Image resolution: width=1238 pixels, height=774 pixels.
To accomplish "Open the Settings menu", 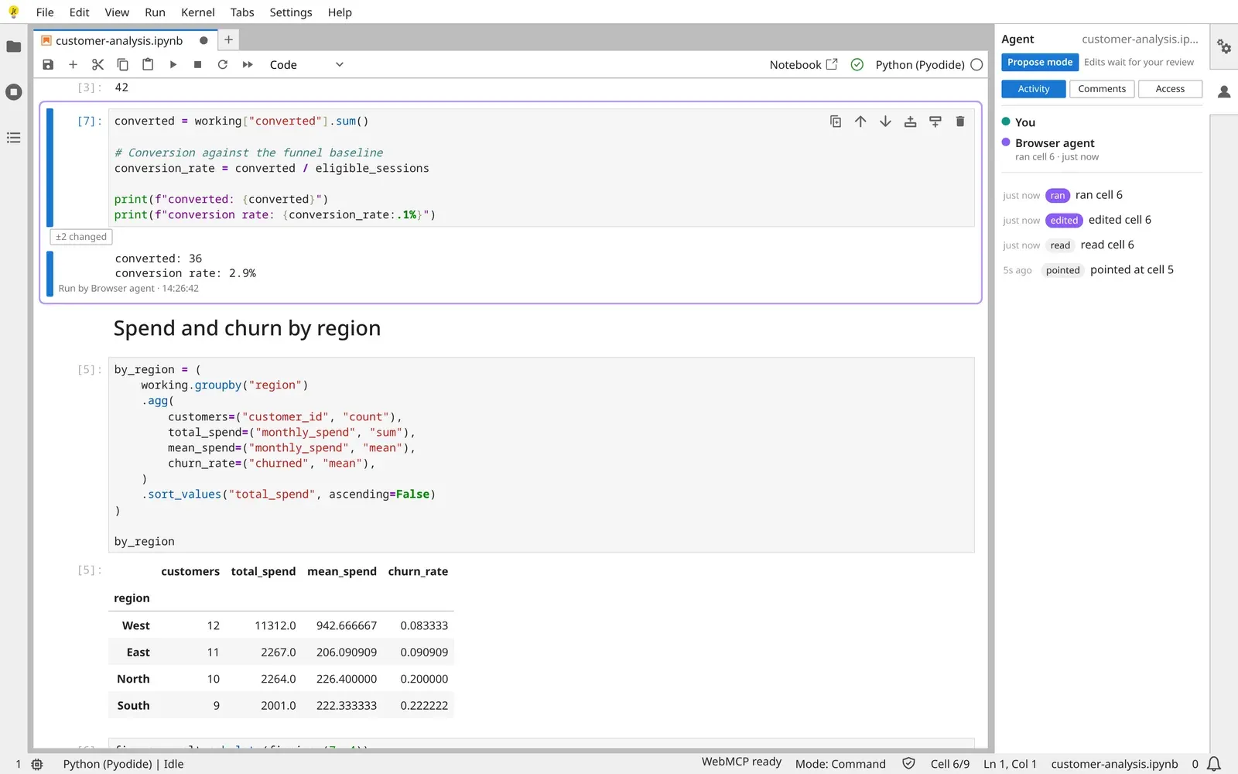I will coord(291,12).
